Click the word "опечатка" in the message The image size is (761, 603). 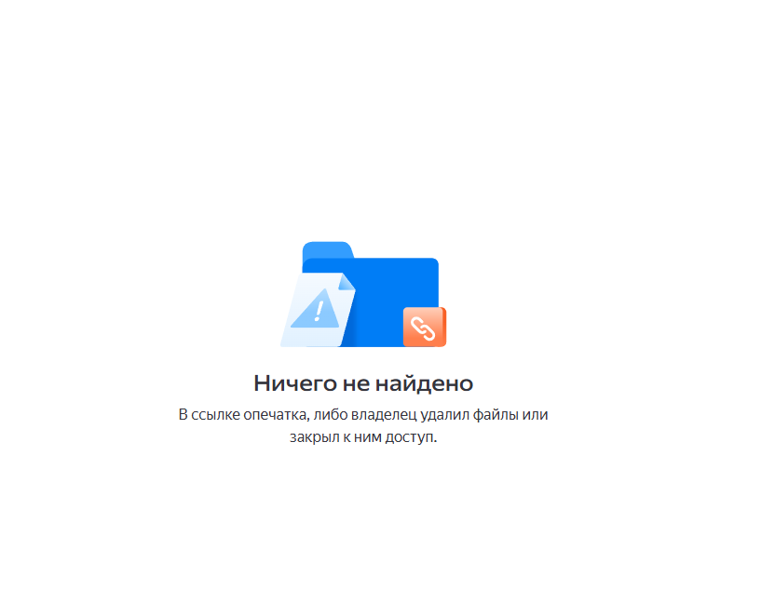276,415
